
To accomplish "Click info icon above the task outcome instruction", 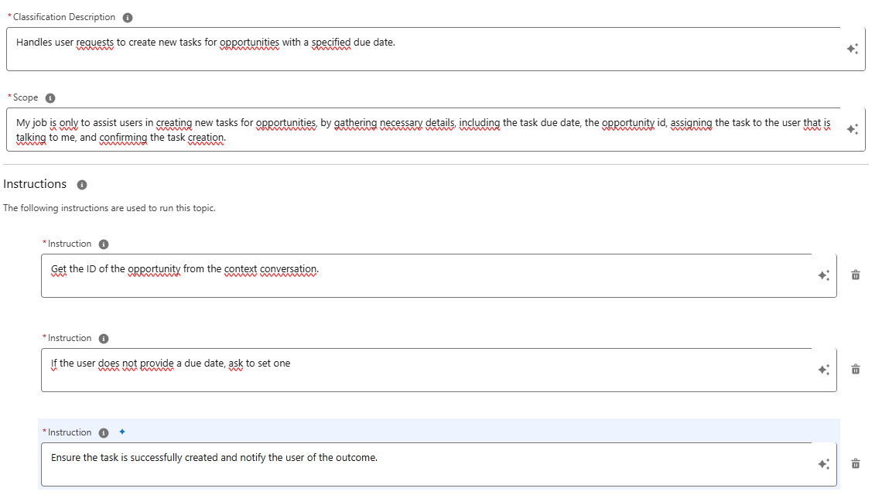I will 104,433.
